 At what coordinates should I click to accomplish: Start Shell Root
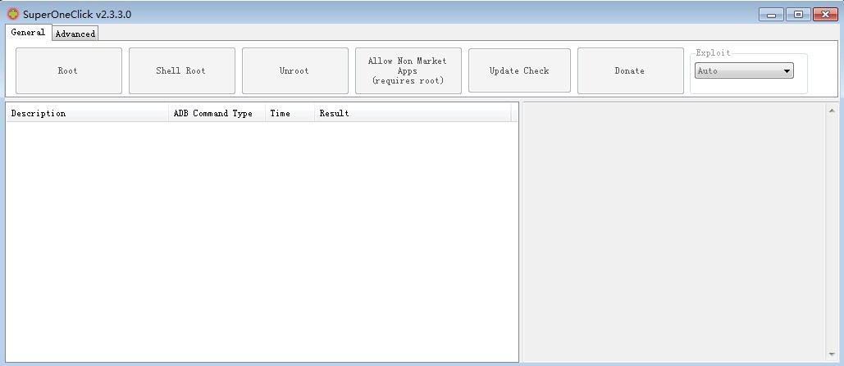coord(182,71)
